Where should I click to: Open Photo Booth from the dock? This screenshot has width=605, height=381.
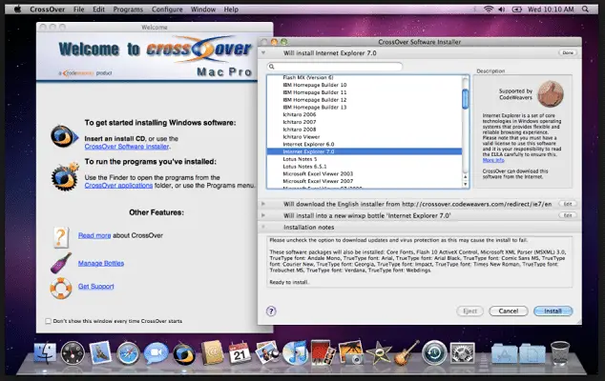pos(323,352)
